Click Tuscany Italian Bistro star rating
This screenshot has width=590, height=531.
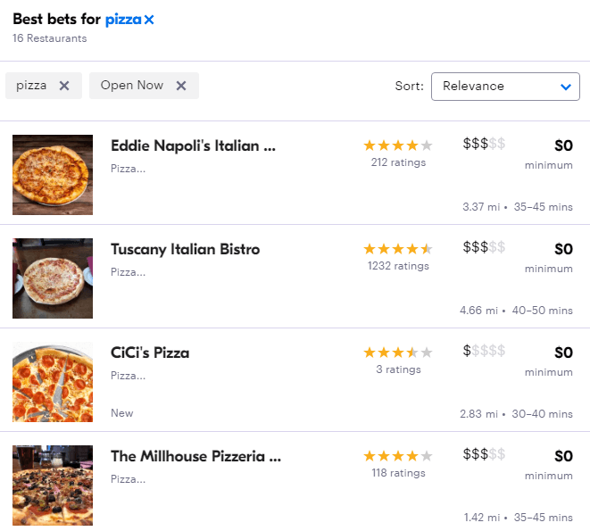[x=398, y=249]
